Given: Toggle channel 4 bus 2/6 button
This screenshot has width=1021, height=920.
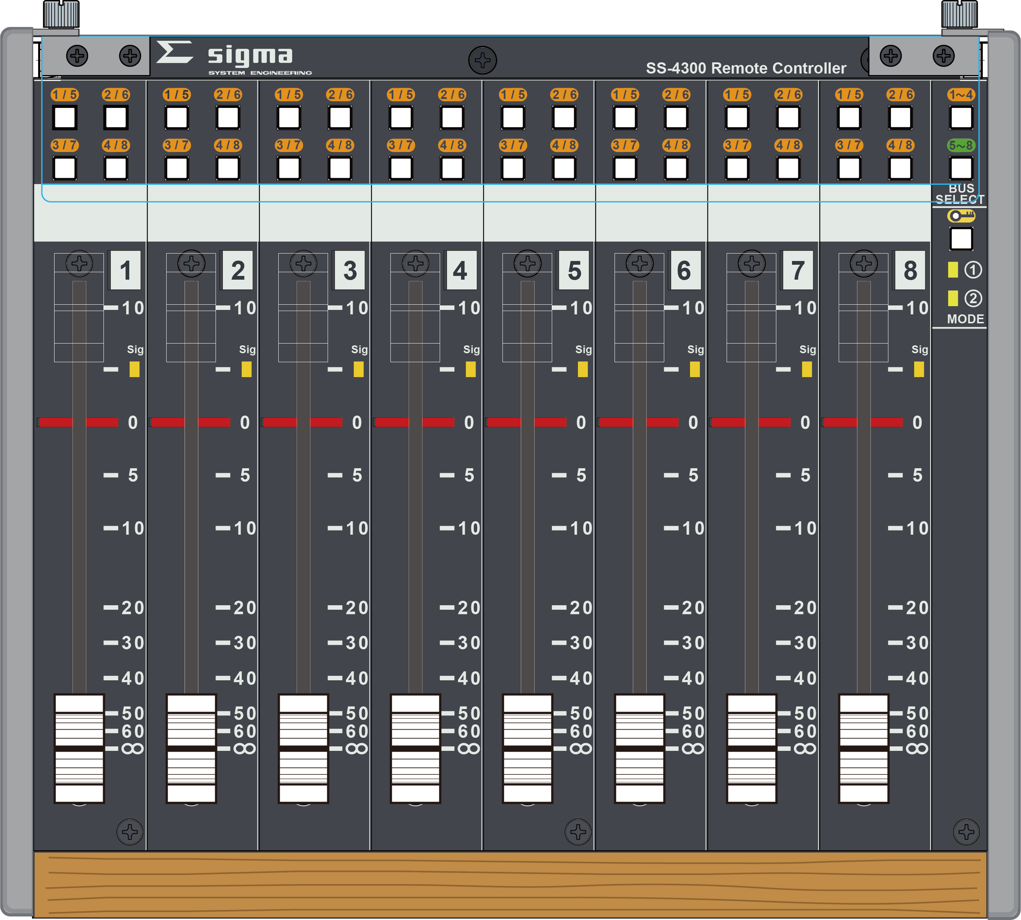Looking at the screenshot, I should pyautogui.click(x=452, y=118).
